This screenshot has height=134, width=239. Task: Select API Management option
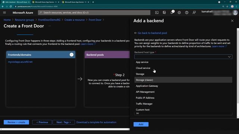183,92
